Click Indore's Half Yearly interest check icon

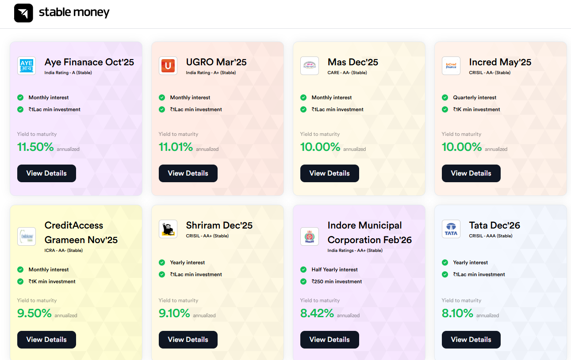[303, 270]
